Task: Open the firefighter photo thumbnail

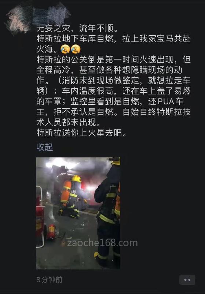Action: click(x=78, y=213)
